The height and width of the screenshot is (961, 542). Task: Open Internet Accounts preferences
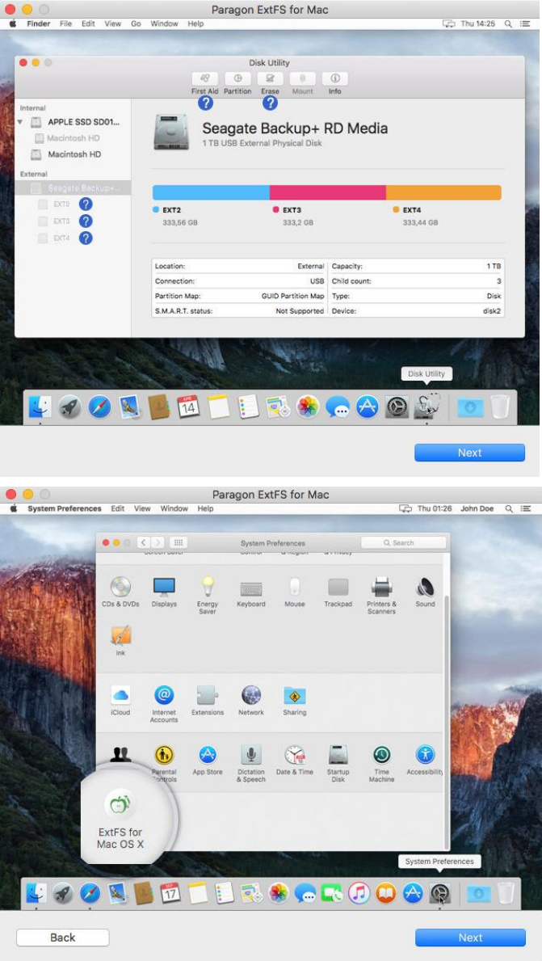click(164, 695)
